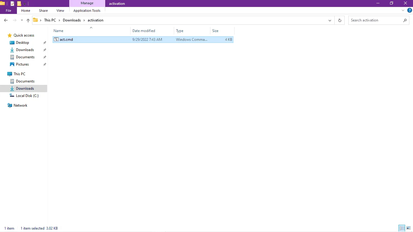Screen dimensions: 413x232
Task: Switch to the Home ribbon tab
Action: coord(26,11)
